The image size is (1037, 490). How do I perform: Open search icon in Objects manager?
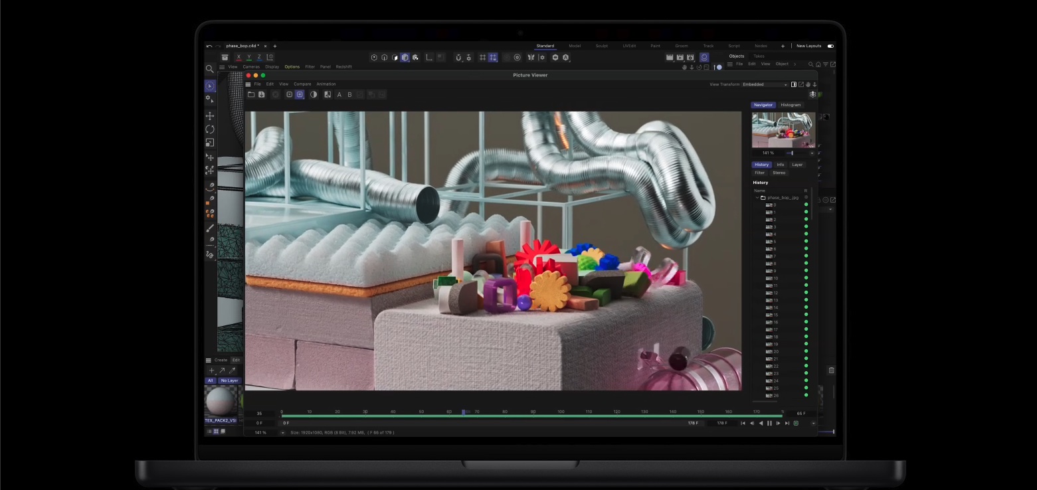tap(811, 64)
